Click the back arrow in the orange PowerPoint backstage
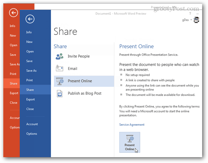The width and height of the screenshot is (208, 163). coord(13,13)
